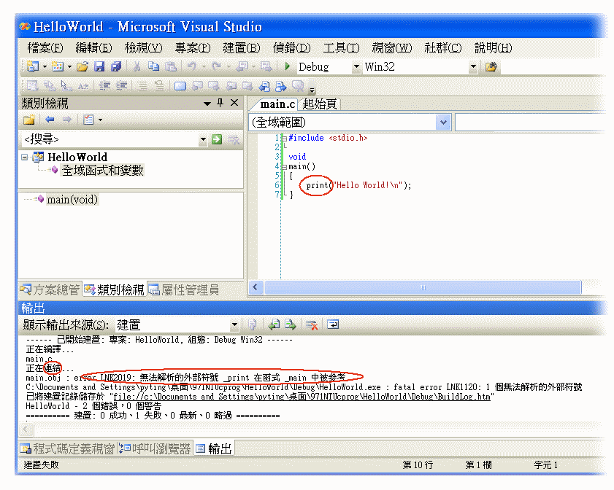614x490 pixels.
Task: Open the 工具(T) Tools menu
Action: coord(341,48)
